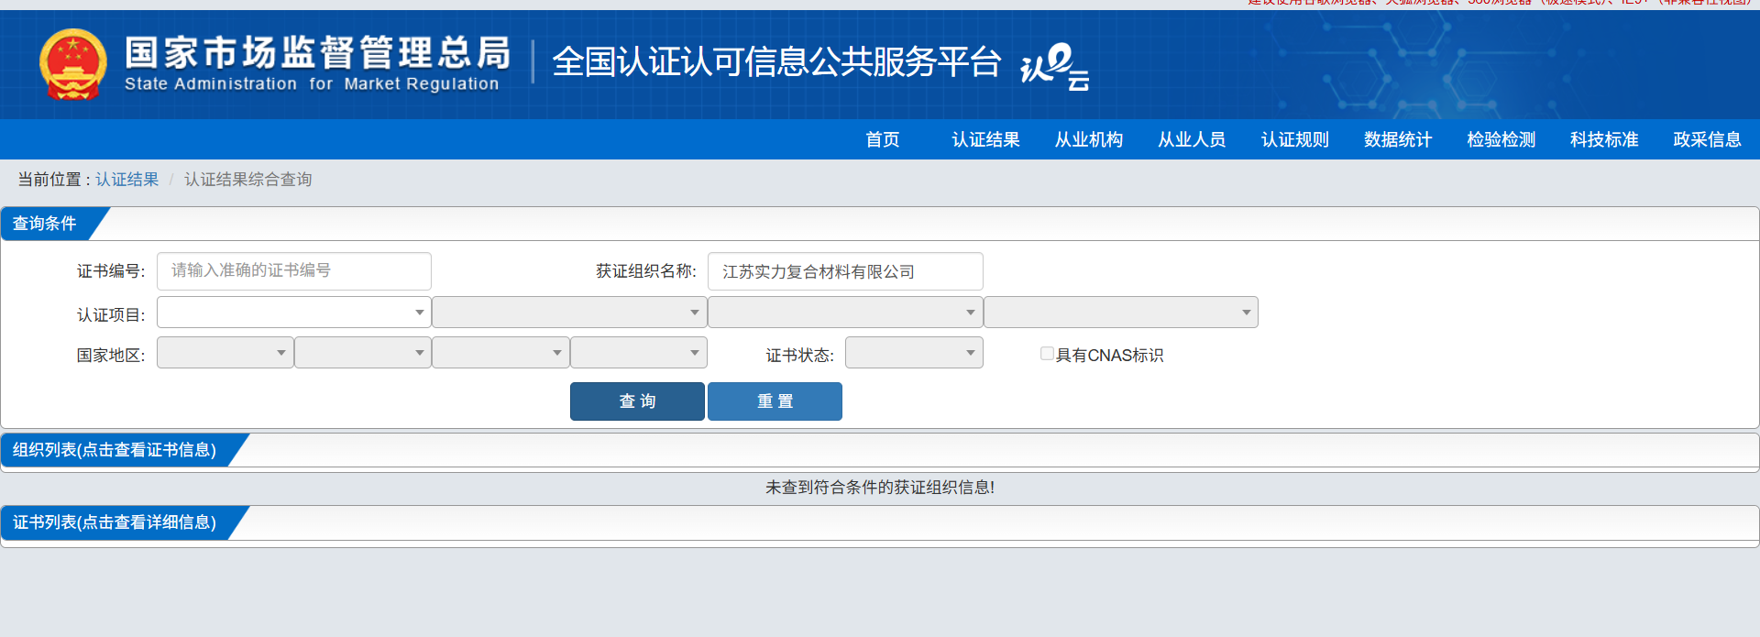Screen dimensions: 1760x637
Task: Open the third 国家地区 dropdown
Action: (500, 353)
